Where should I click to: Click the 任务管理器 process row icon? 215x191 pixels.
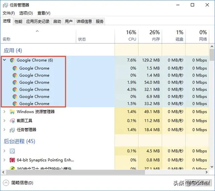click(x=12, y=130)
